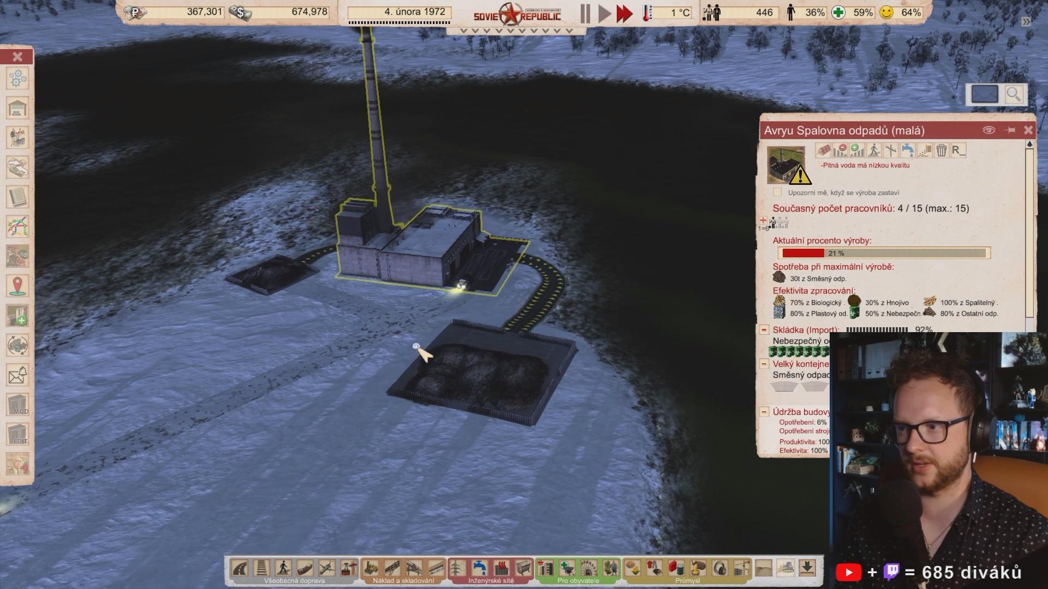Click the red map pin marker icon
This screenshot has width=1048, height=589.
coord(17,286)
